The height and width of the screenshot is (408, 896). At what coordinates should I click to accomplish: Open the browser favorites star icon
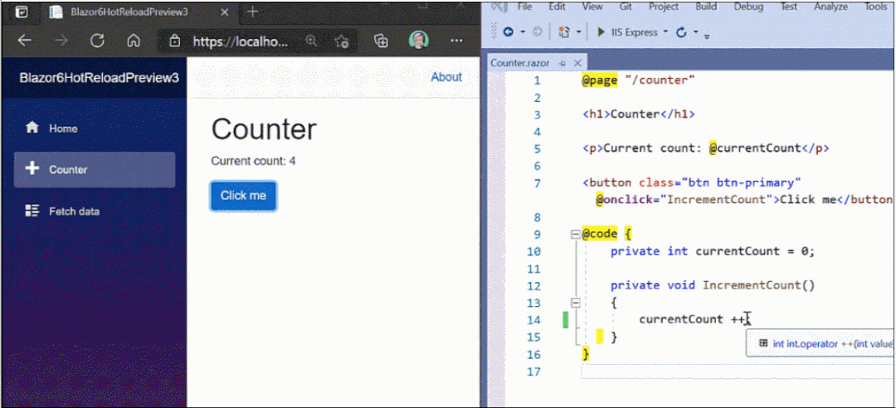(343, 41)
